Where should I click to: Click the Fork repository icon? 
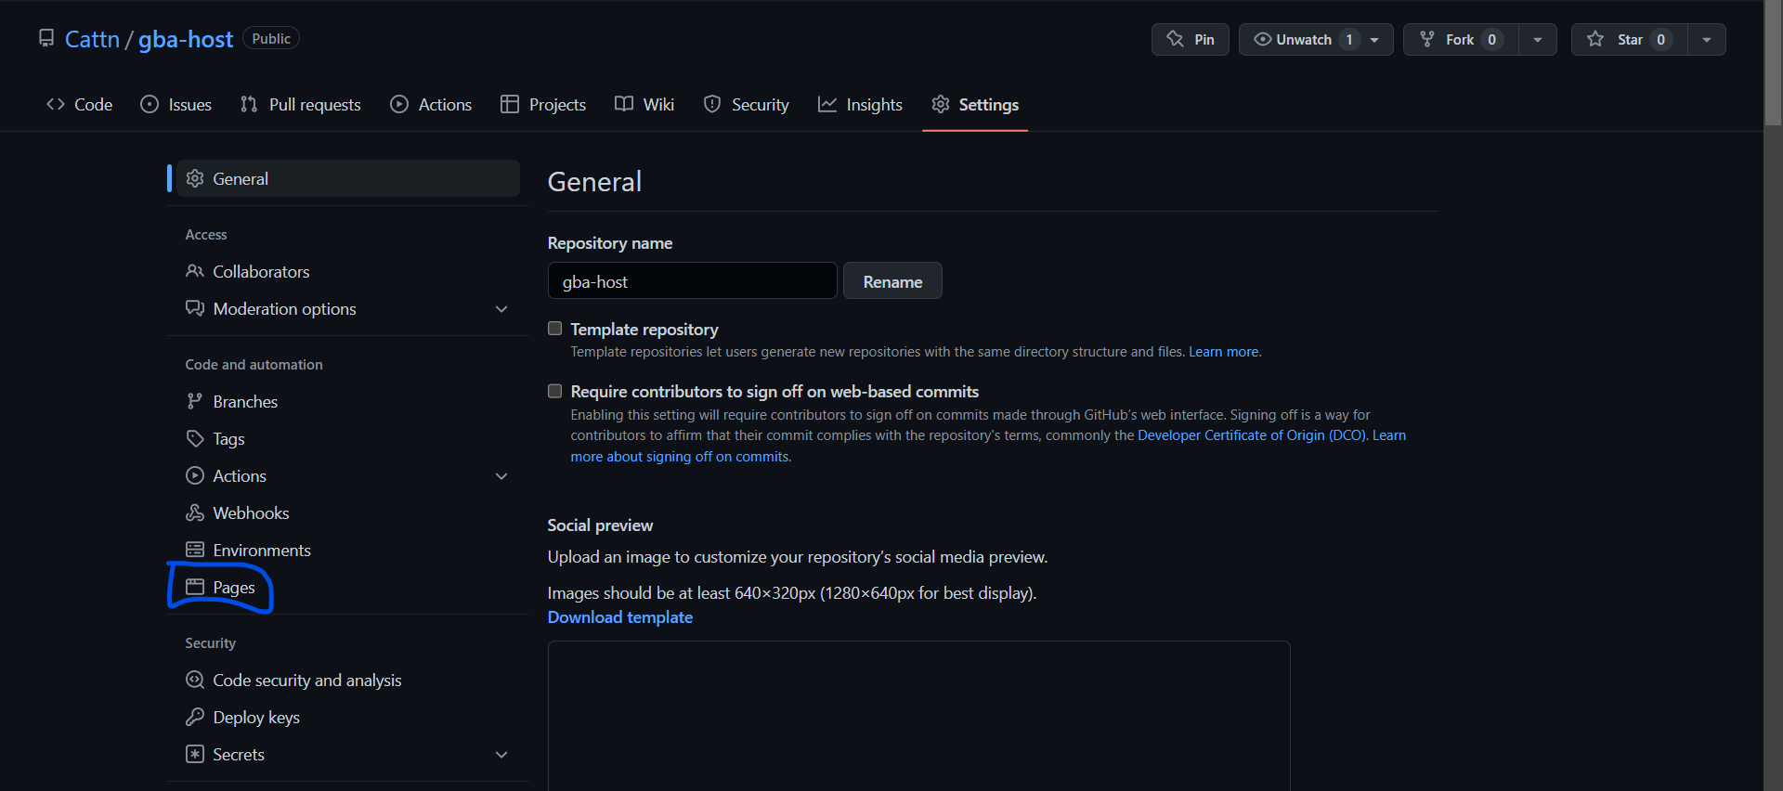pos(1427,39)
